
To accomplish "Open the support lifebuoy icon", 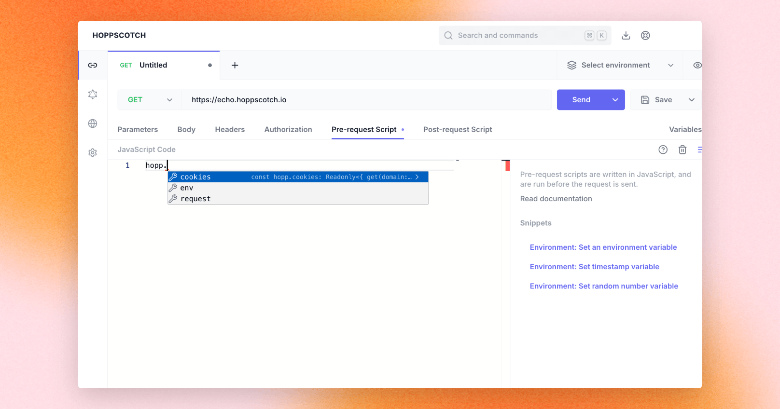I will (x=645, y=35).
